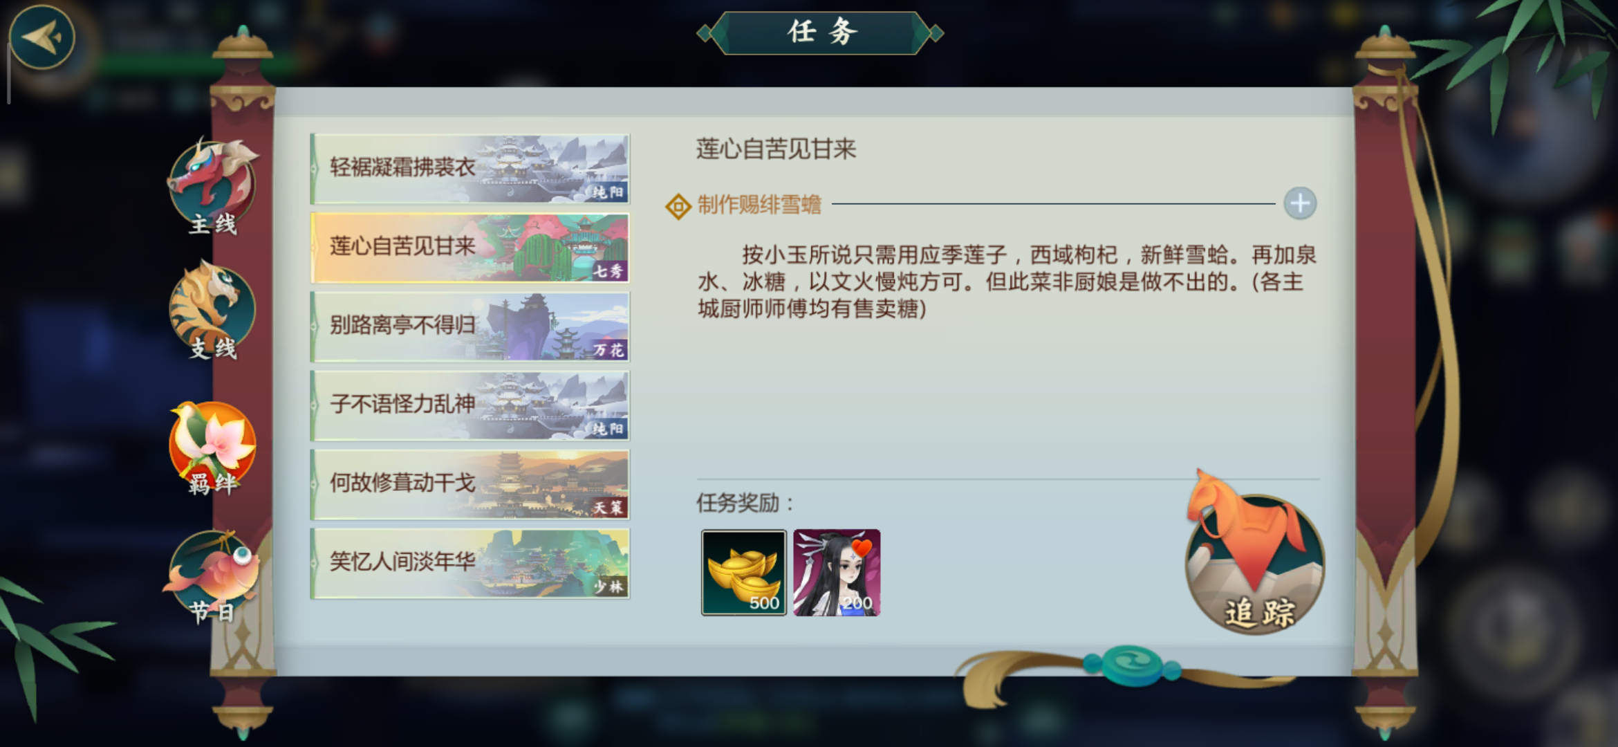
Task: Click the quest description paragraph
Action: pos(1007,282)
